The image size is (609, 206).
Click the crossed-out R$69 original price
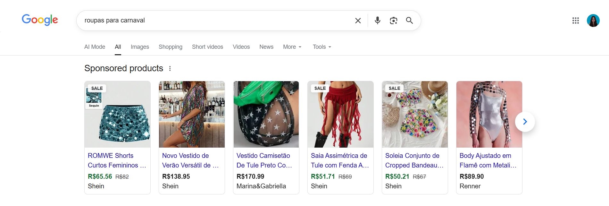pos(345,177)
